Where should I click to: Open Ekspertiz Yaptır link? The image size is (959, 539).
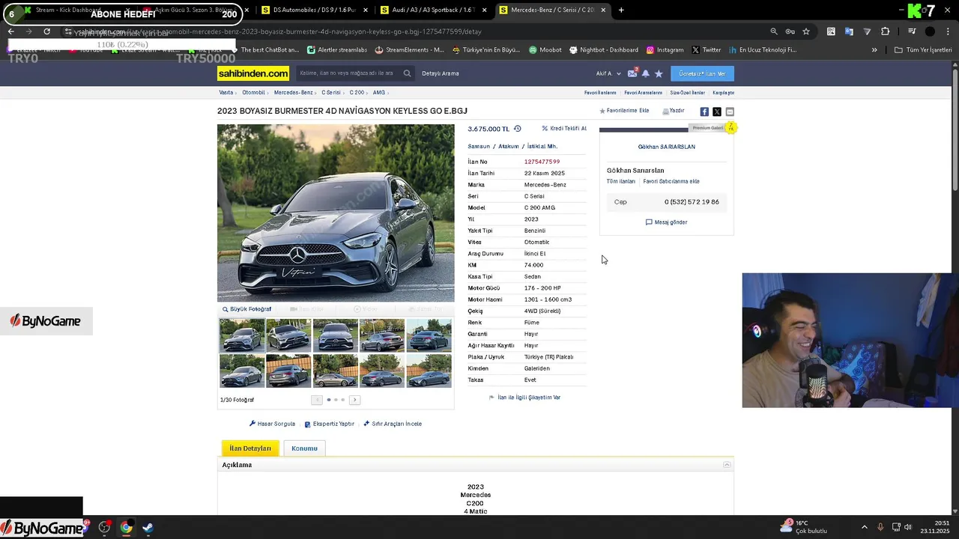coord(329,424)
